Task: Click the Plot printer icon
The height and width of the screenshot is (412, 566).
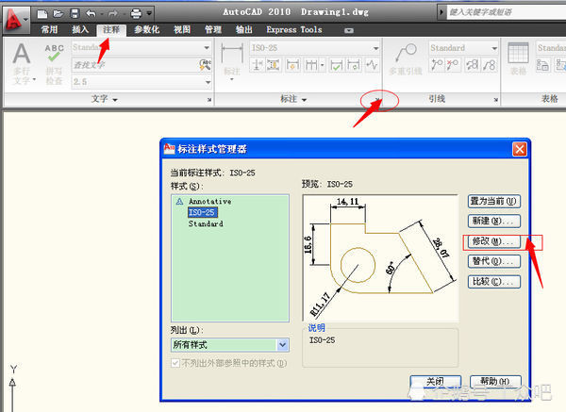Action: click(136, 14)
